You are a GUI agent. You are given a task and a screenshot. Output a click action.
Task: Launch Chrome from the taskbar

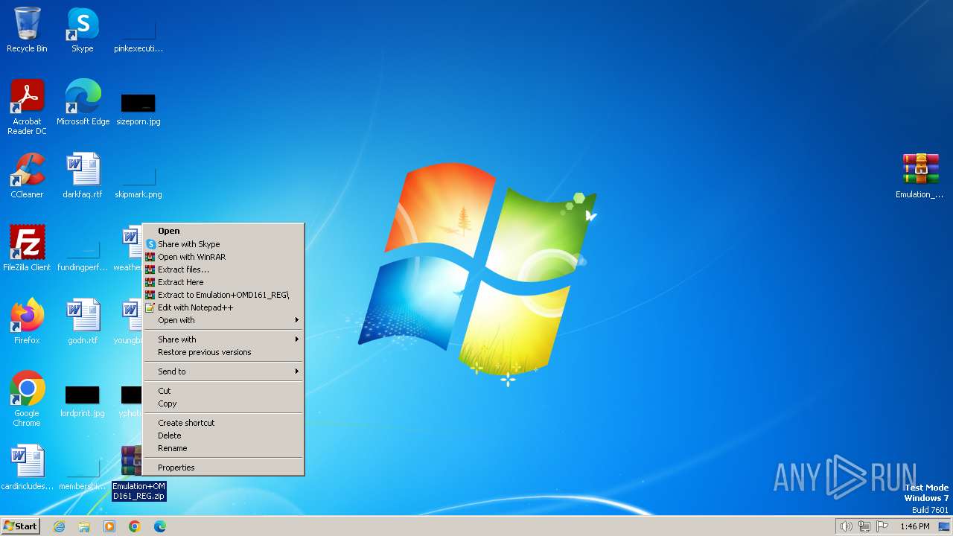(x=135, y=526)
